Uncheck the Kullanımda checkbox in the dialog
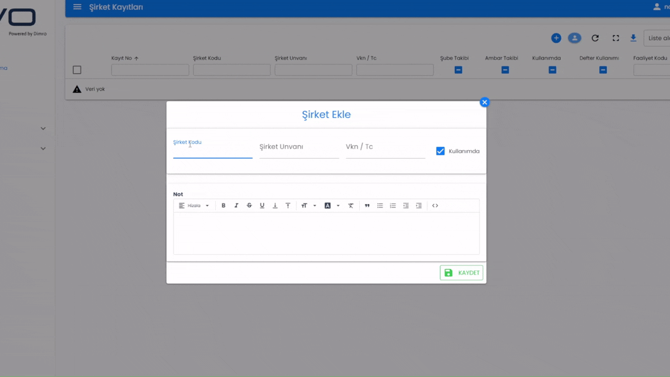670x377 pixels. 440,151
